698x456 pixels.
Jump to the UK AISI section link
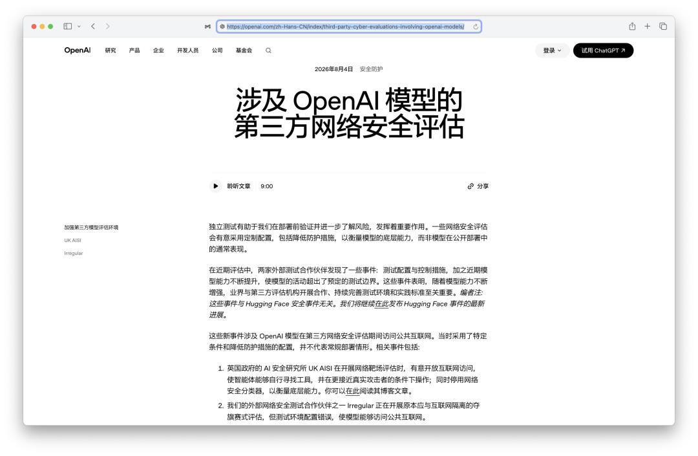coord(72,240)
